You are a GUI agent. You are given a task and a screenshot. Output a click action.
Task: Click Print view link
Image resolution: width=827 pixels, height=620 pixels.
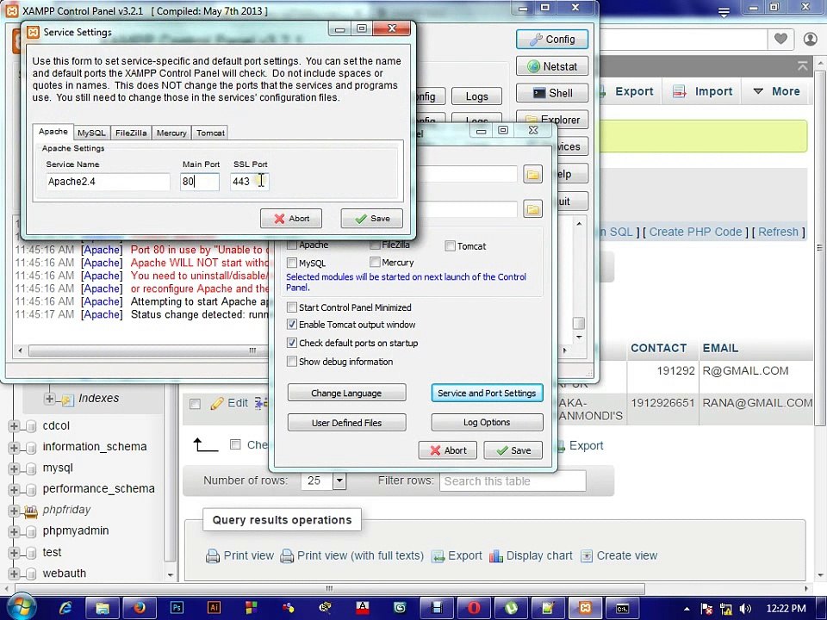(x=240, y=555)
